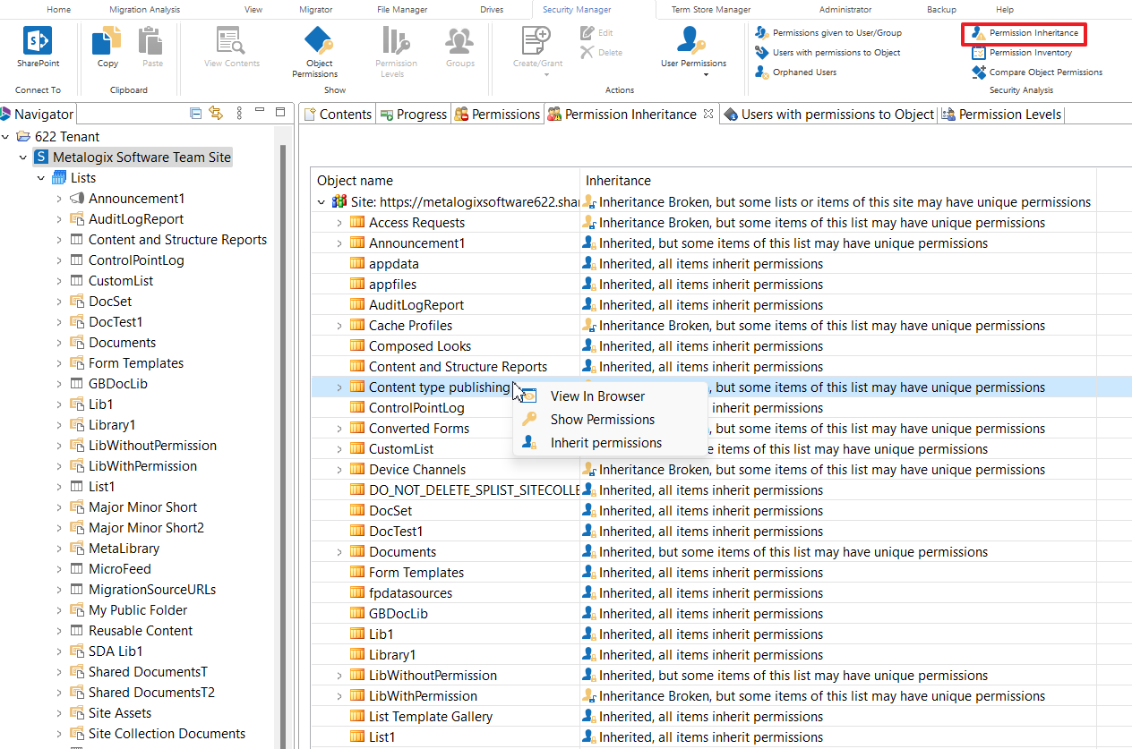Viewport: 1132px width, 749px height.
Task: Click the User Permissions icon
Action: click(693, 41)
